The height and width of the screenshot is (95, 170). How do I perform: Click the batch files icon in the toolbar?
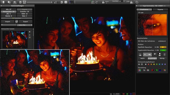pyautogui.click(x=9, y=2)
